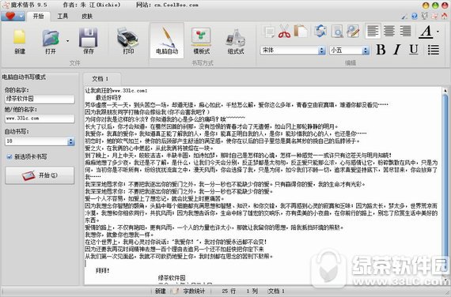Click the 开始(S) start button
This screenshot has width=451, height=297.
[40, 175]
